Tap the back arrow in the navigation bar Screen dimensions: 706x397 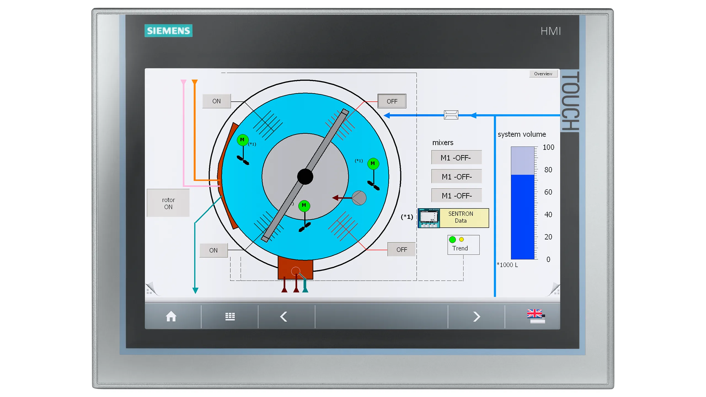click(x=284, y=316)
